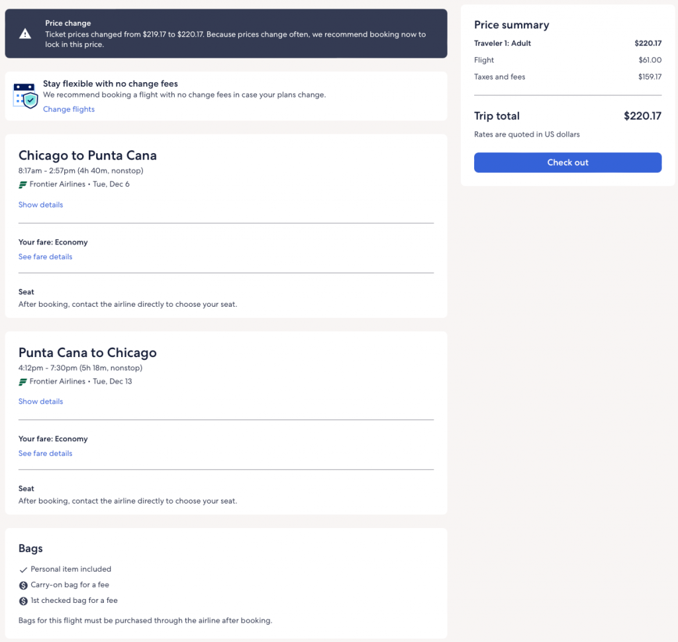The image size is (678, 642).
Task: Open the Change flights link
Action: (x=69, y=109)
